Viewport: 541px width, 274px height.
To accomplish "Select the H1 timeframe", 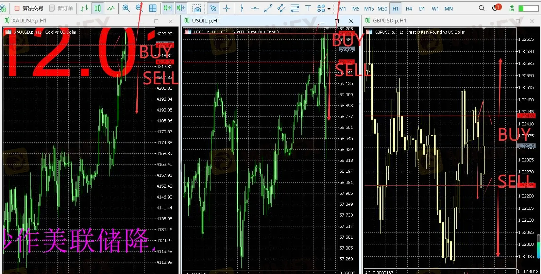I will click(x=395, y=8).
